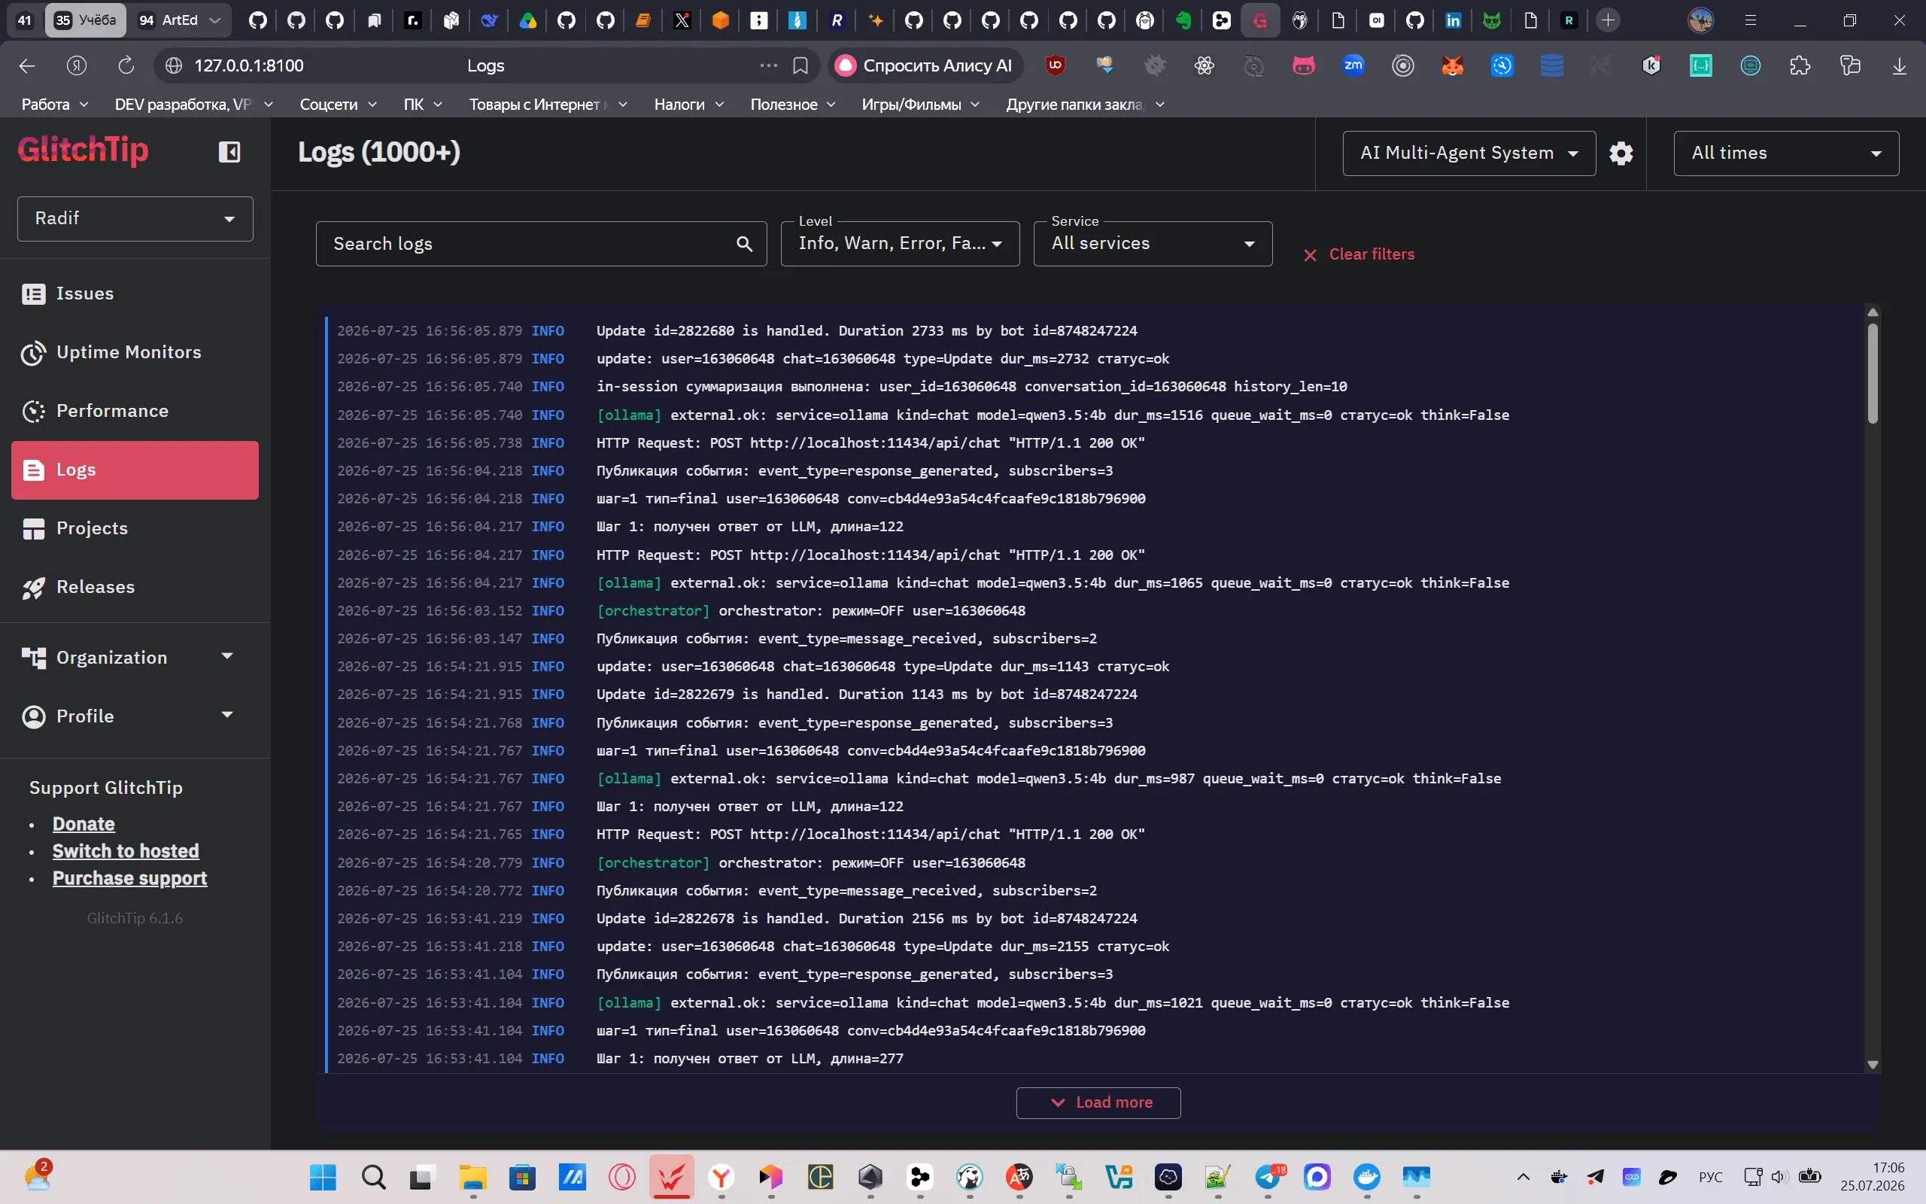Select the Logs sidebar item
Viewport: 1926px width, 1204px height.
point(135,470)
